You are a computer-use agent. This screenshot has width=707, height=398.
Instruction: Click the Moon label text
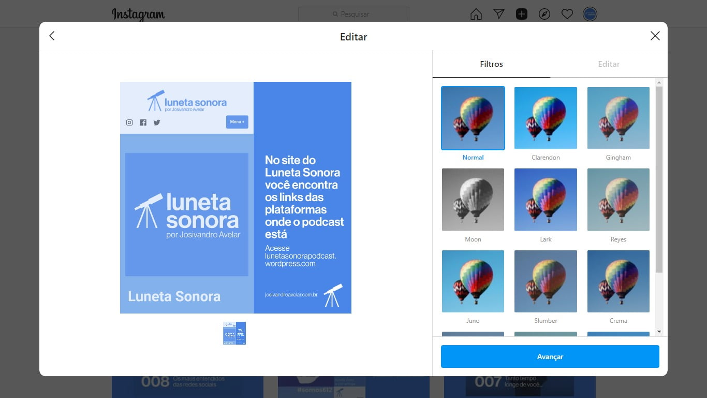tap(473, 239)
